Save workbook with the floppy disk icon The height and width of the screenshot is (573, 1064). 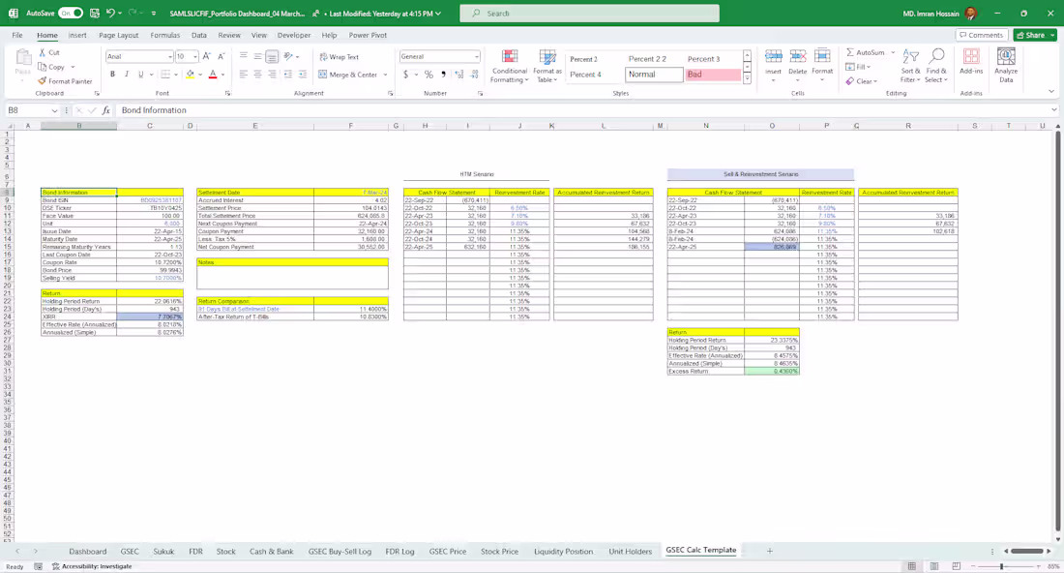click(x=95, y=13)
